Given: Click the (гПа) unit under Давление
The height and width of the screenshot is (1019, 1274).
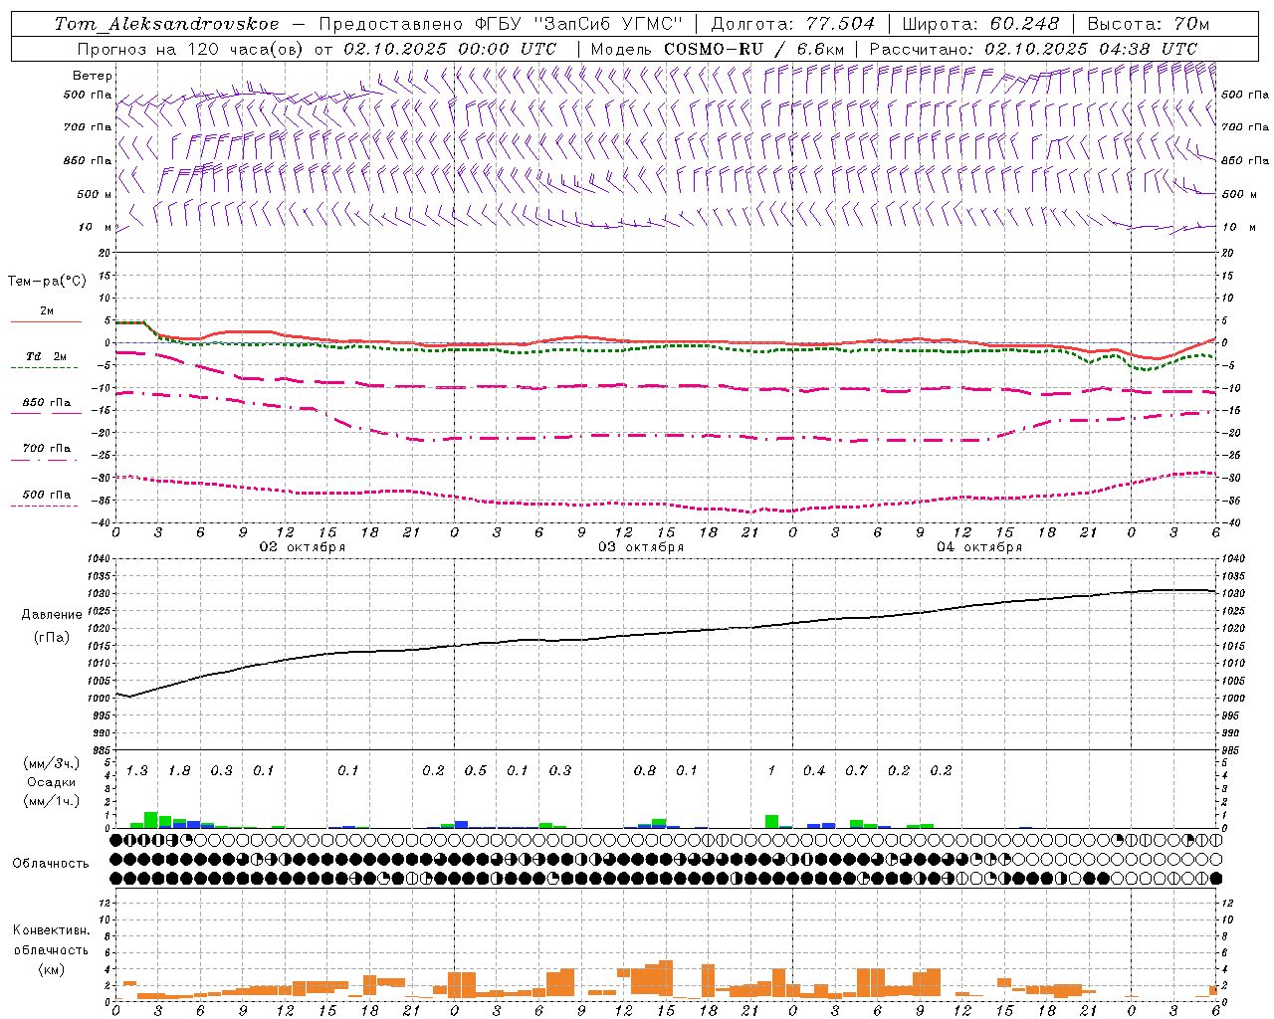Looking at the screenshot, I should (52, 638).
